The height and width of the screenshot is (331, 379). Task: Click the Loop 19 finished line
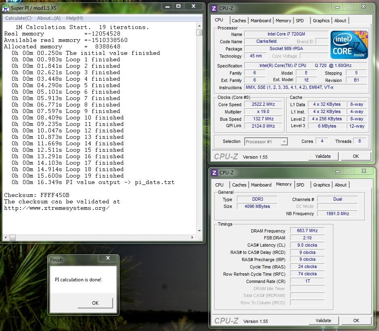(x=68, y=176)
